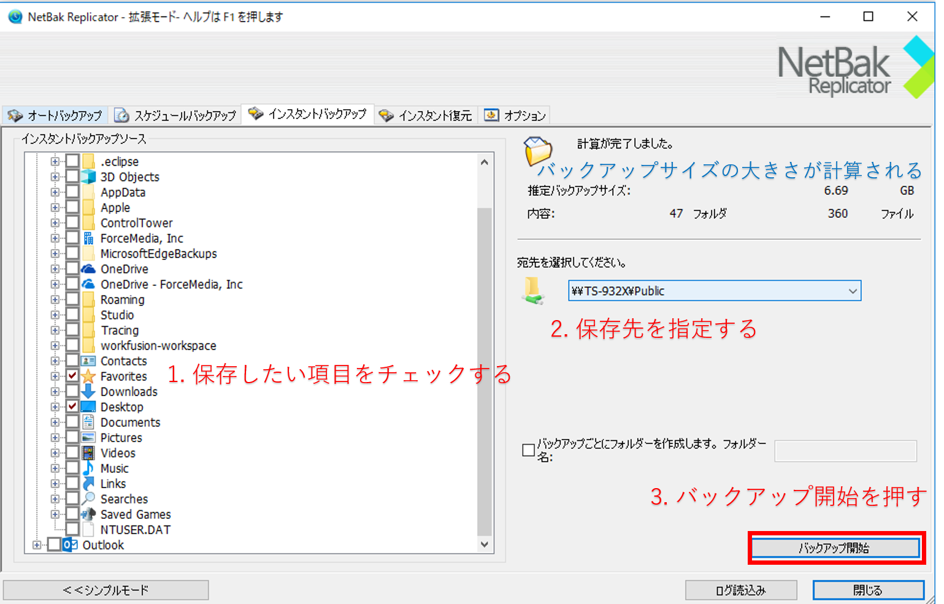
Task: Expand the Outlook tree node
Action: [x=37, y=545]
